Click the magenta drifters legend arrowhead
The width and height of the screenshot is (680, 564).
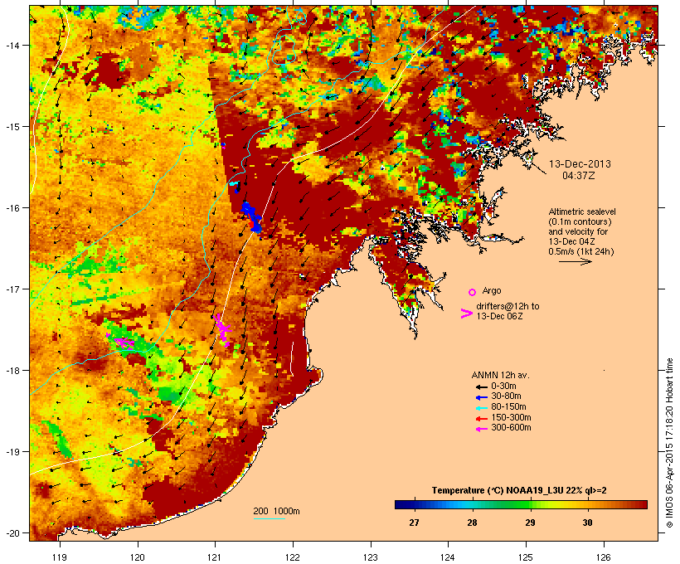tap(467, 314)
